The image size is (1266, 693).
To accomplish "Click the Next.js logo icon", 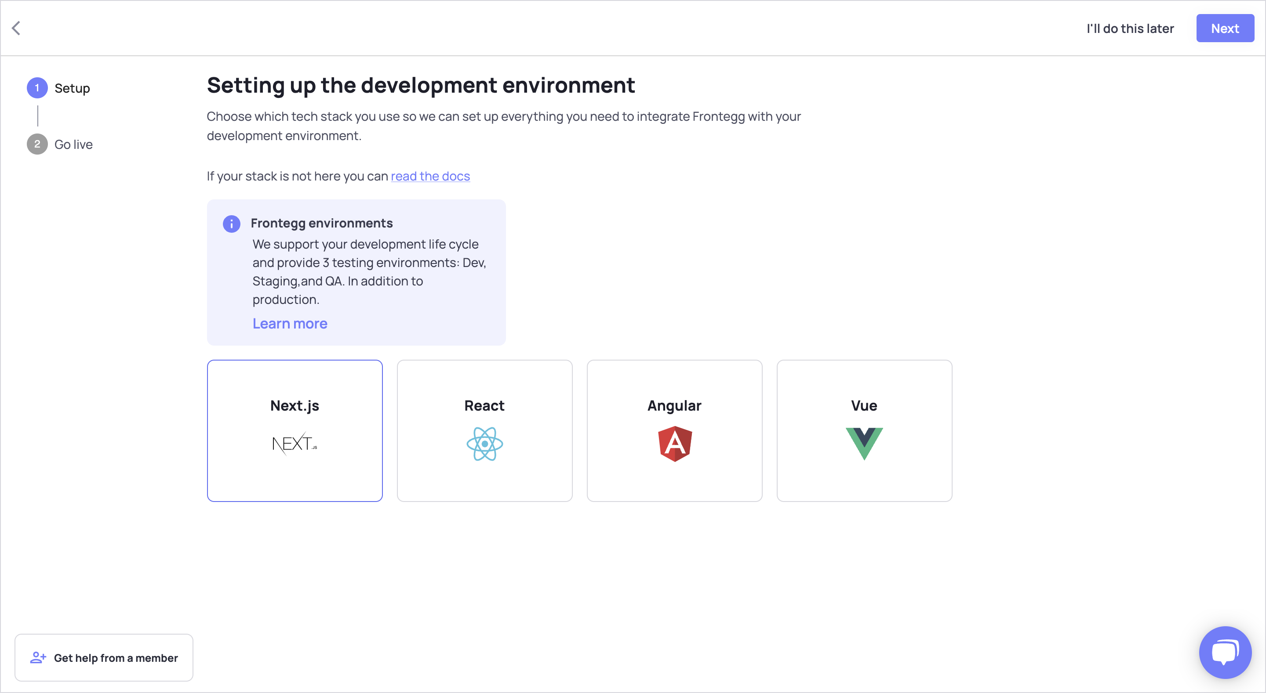I will tap(295, 444).
